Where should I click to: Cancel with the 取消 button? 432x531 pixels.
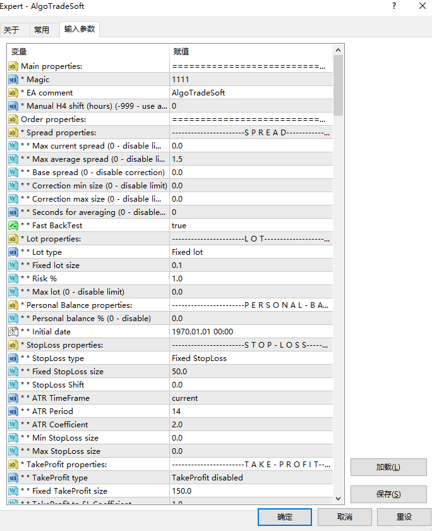[345, 517]
